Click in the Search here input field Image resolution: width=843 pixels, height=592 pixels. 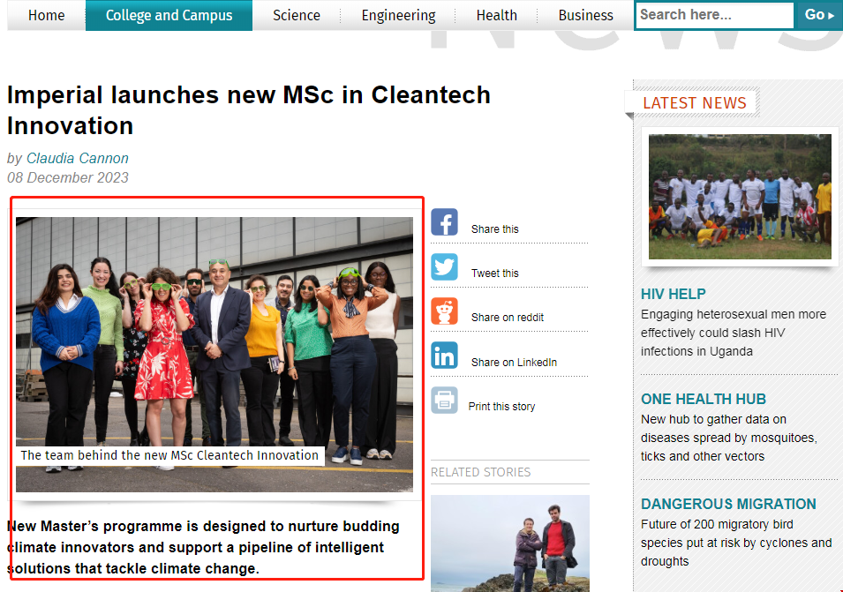coord(714,15)
